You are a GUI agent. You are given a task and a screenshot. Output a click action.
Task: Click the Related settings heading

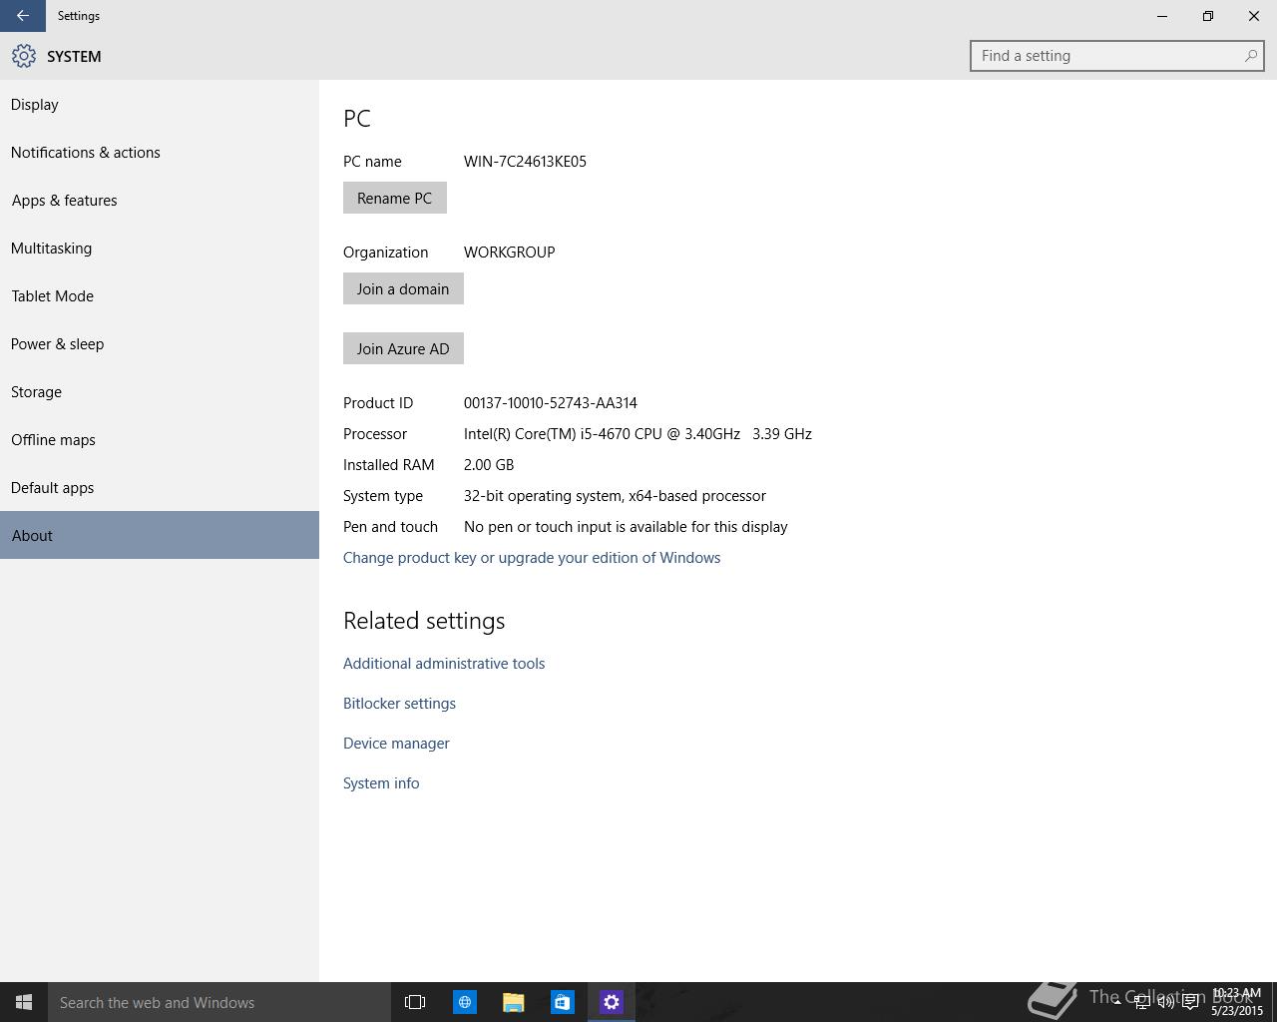[424, 621]
